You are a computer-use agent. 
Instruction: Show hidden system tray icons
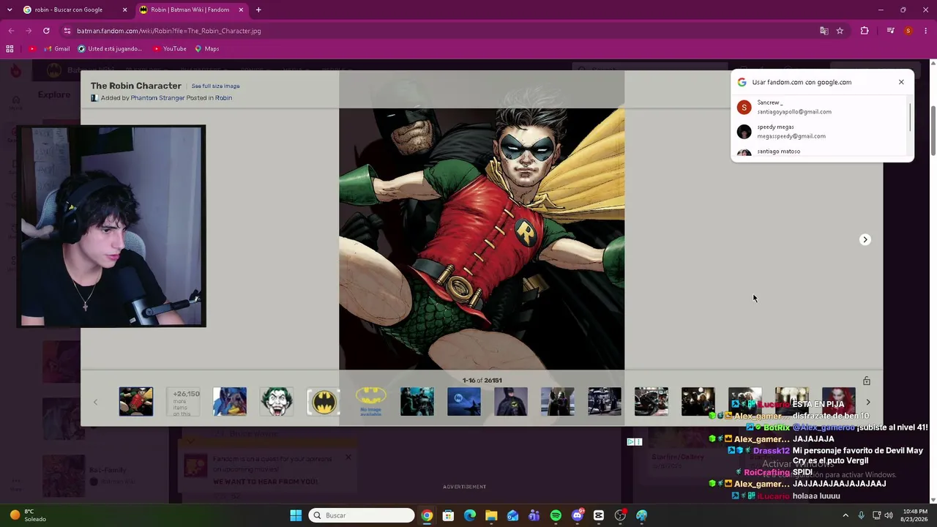point(845,515)
